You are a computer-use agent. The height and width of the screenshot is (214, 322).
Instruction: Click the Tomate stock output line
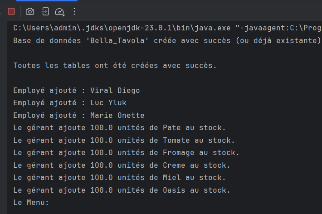124,140
